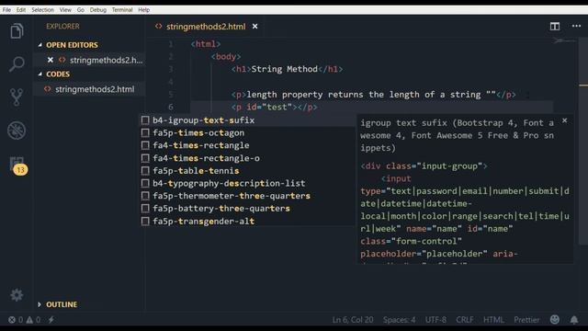Click Prettier in the status bar

(x=526, y=320)
